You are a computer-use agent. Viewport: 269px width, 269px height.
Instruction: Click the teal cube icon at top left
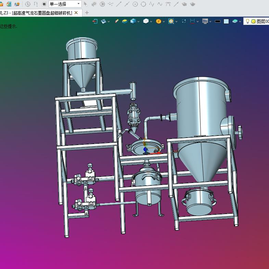(x=9, y=4)
